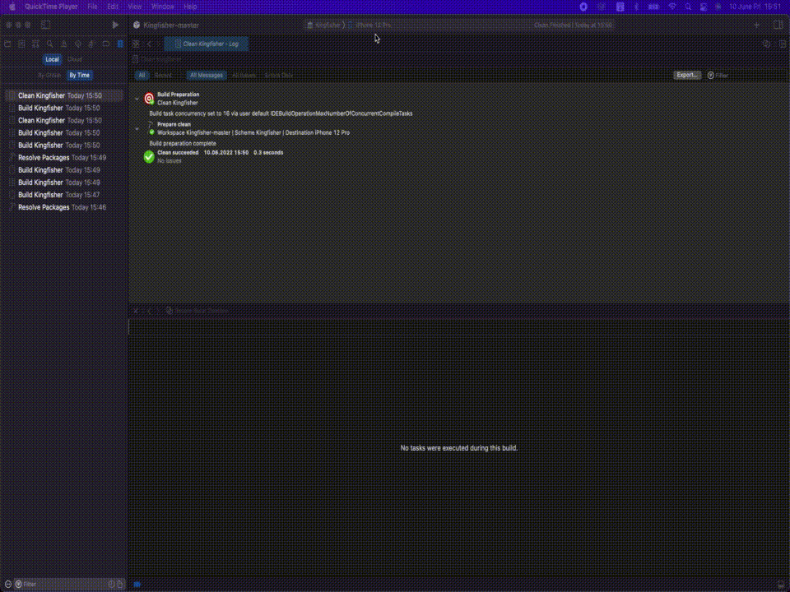Click the recent filter clock icon
The height and width of the screenshot is (592, 790).
tap(112, 584)
